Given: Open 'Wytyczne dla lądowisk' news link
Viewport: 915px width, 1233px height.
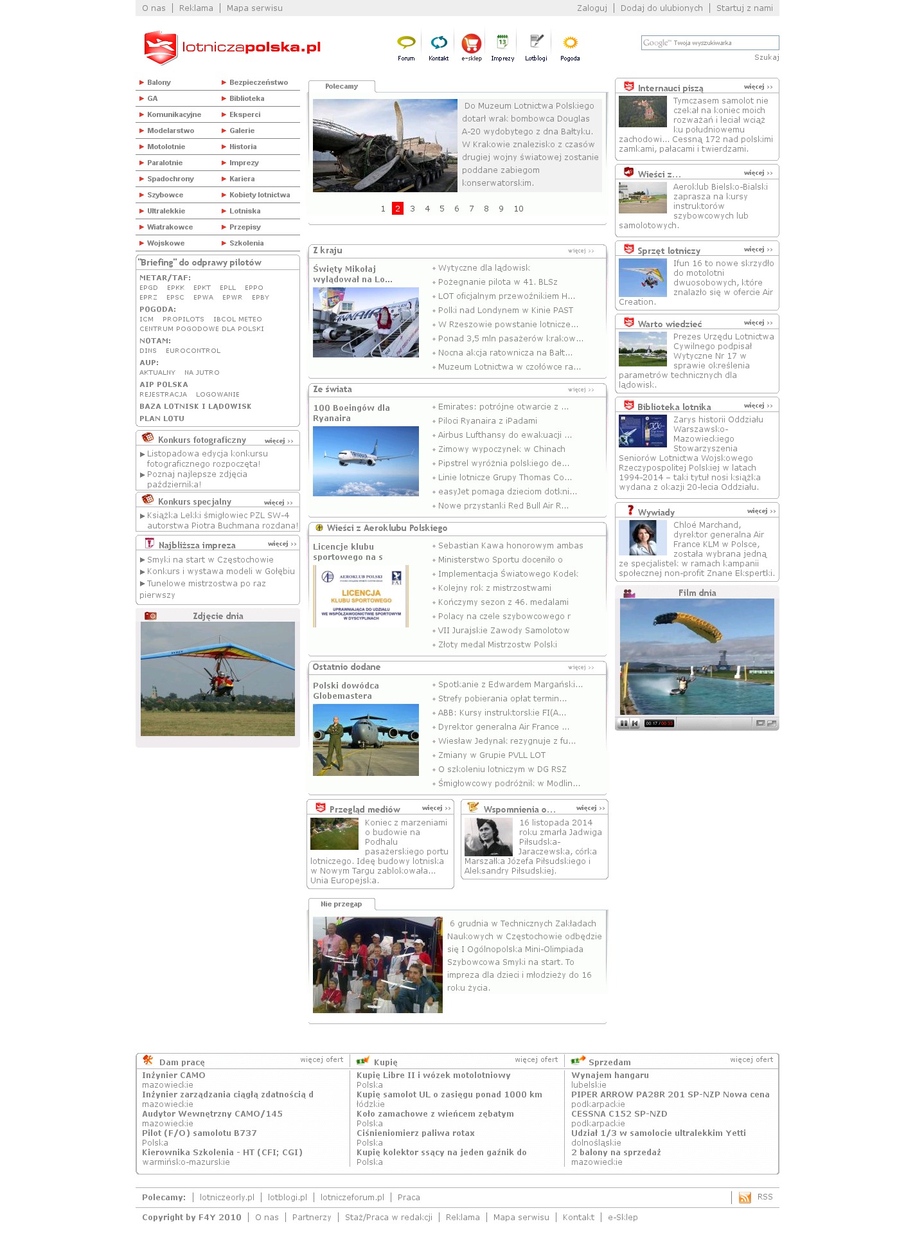Looking at the screenshot, I should click(484, 267).
